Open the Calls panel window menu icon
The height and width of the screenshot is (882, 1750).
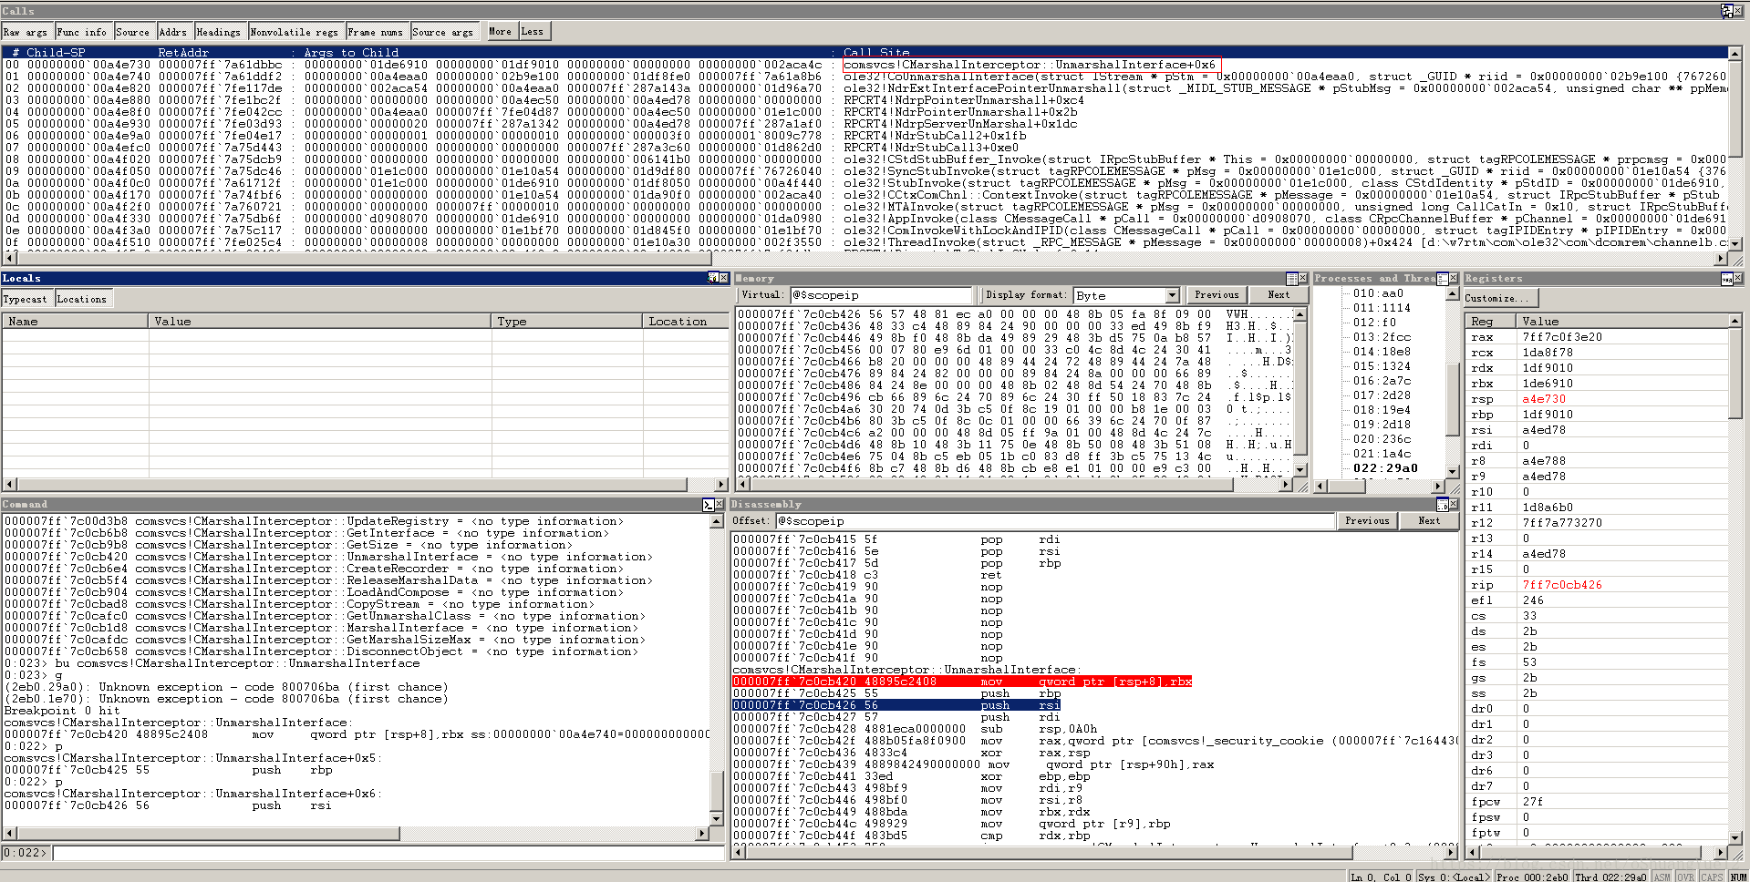pos(1726,11)
